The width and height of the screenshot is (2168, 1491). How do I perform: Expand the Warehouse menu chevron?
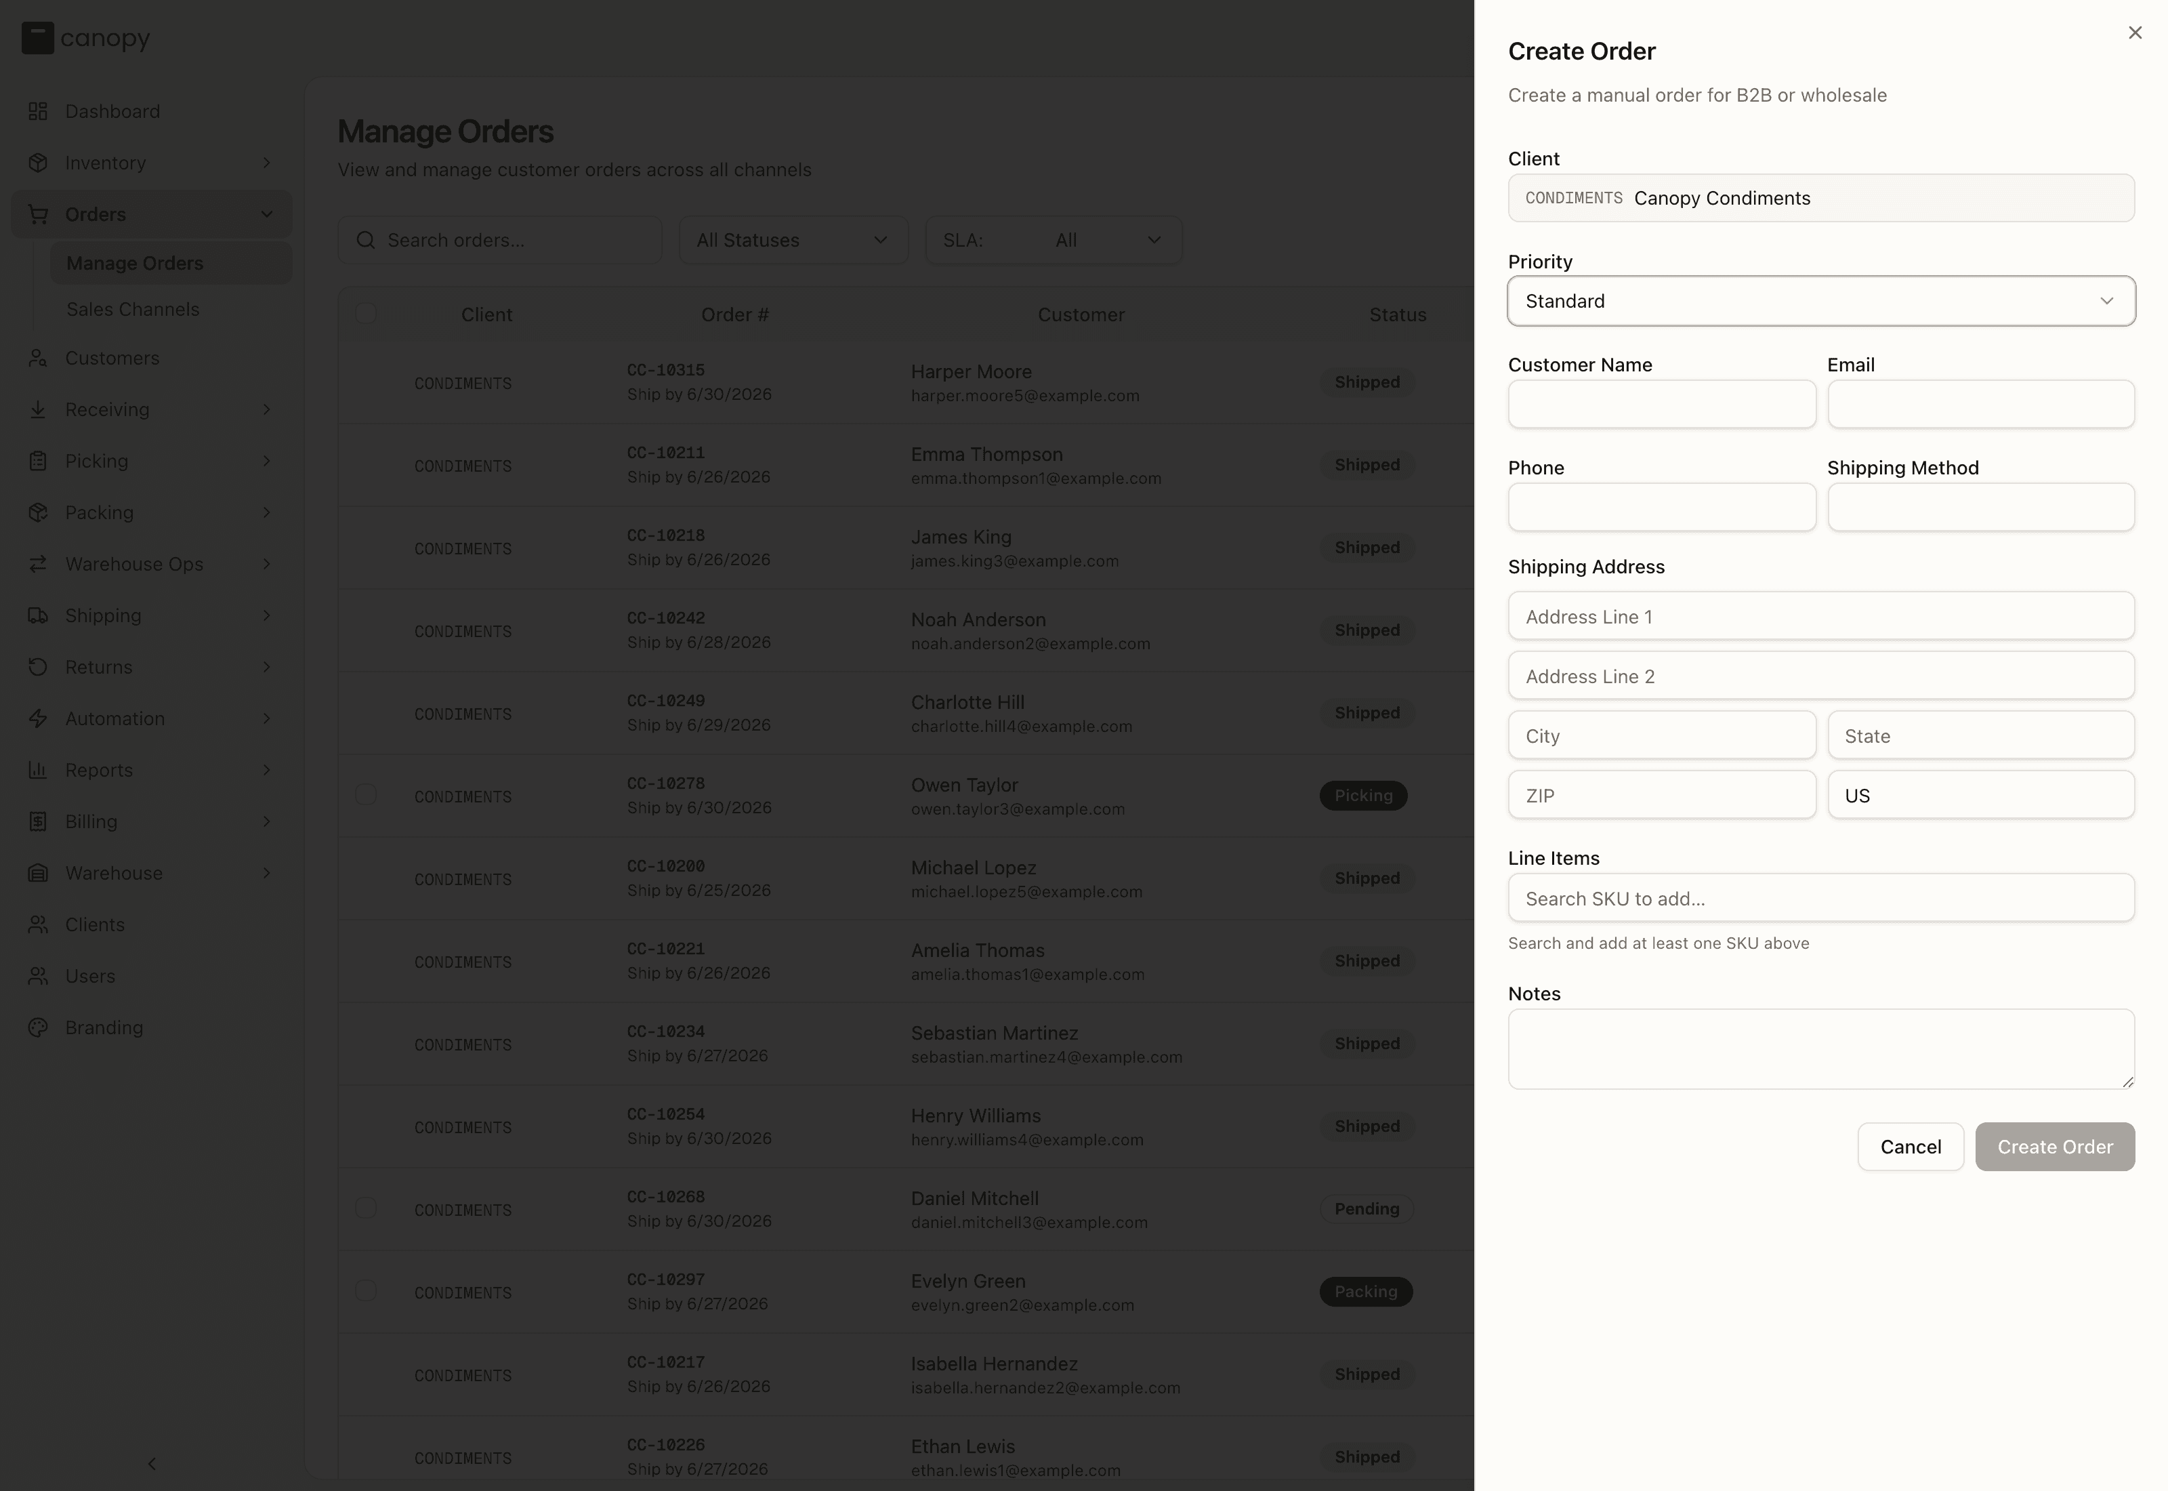coord(266,872)
